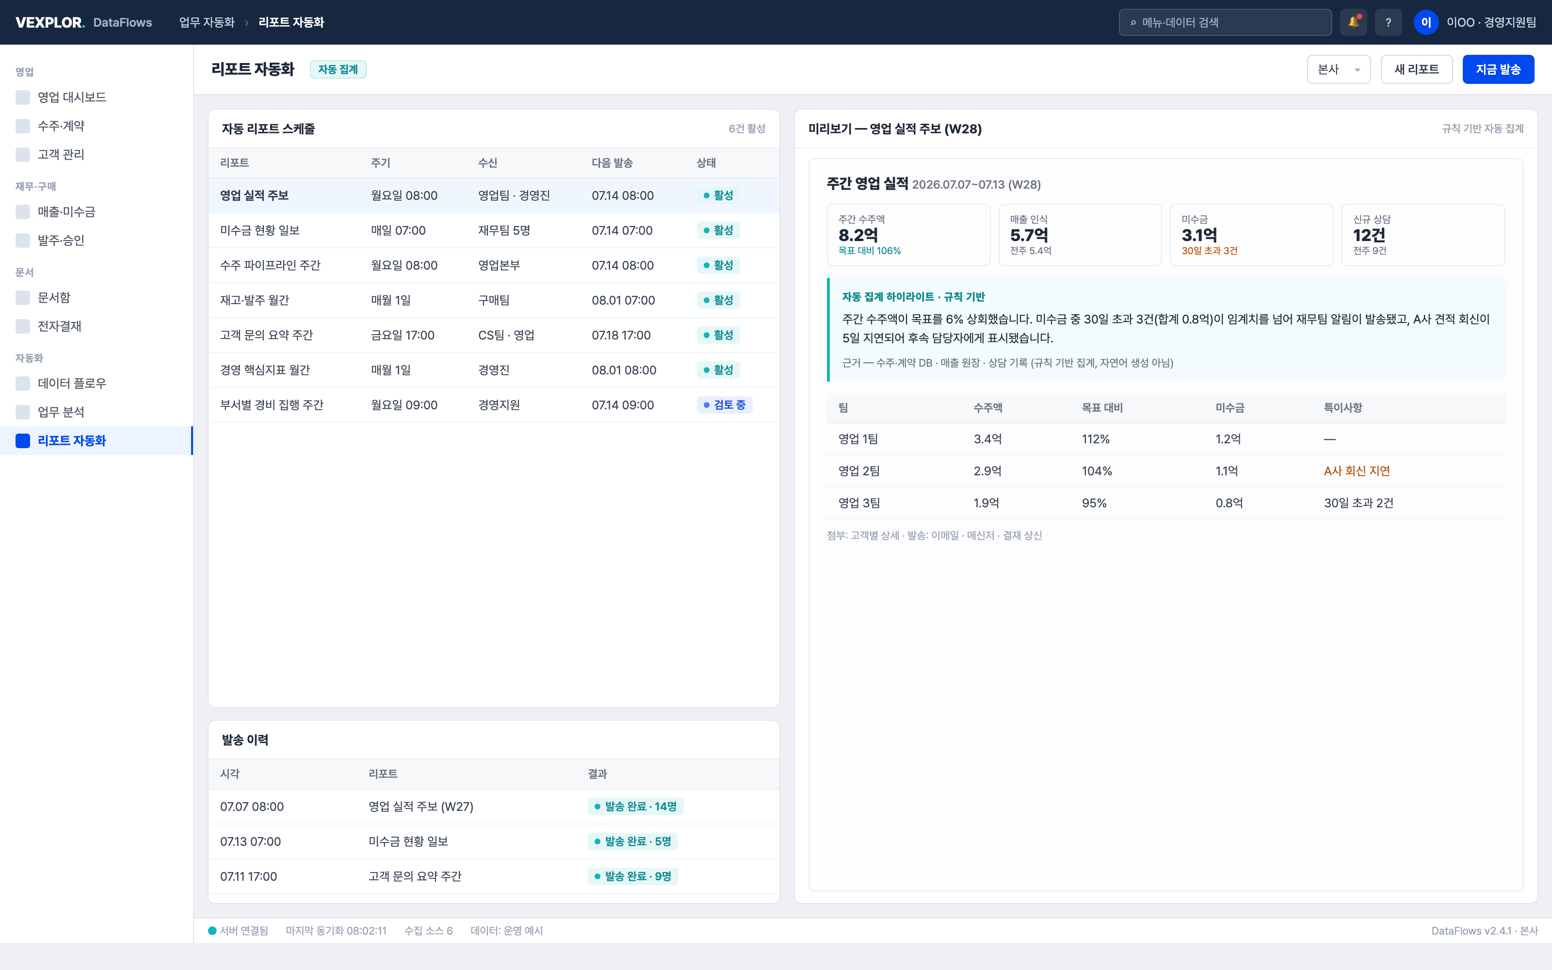Click the 영업 대시보드 sidebar icon
1552x970 pixels.
(x=22, y=97)
